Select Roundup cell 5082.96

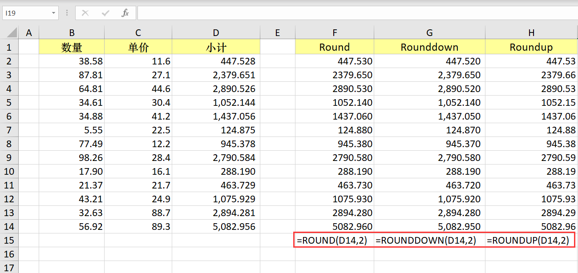point(531,226)
